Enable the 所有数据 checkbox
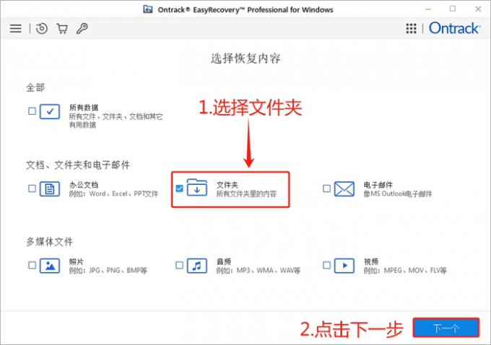 (x=32, y=111)
